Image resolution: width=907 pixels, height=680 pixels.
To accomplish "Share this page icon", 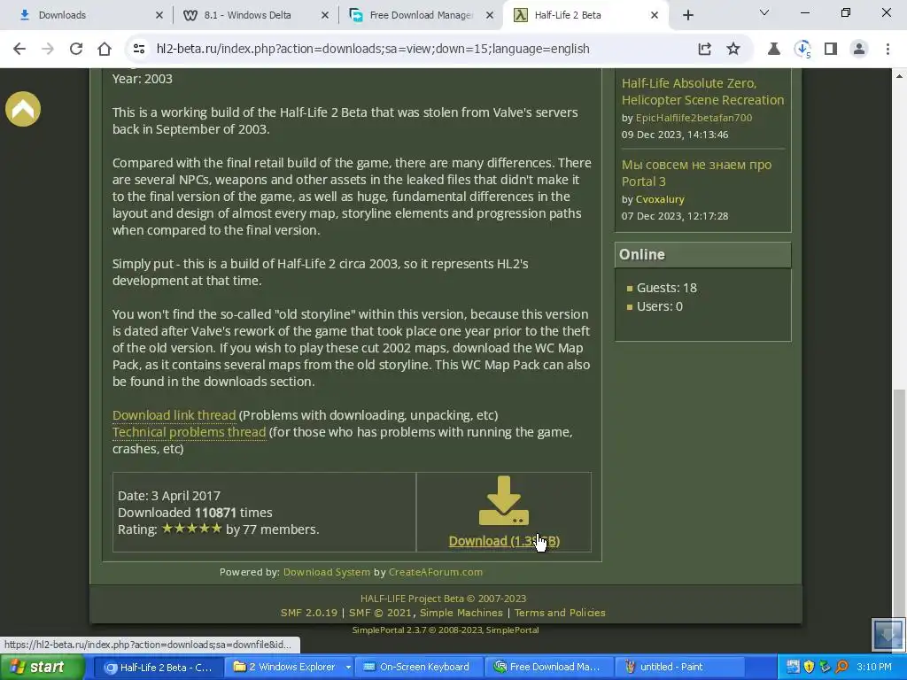I will pyautogui.click(x=704, y=50).
